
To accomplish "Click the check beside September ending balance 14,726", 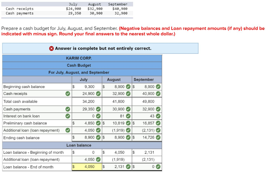I will [x=158, y=137].
